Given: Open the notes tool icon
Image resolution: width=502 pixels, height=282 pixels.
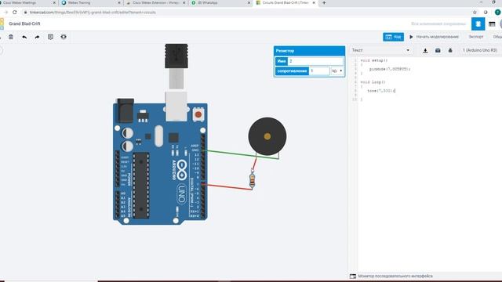Looking at the screenshot, I should (x=50, y=37).
